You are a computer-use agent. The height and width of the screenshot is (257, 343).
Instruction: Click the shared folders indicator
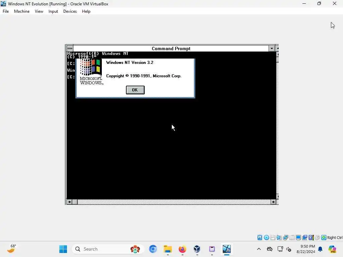304,238
